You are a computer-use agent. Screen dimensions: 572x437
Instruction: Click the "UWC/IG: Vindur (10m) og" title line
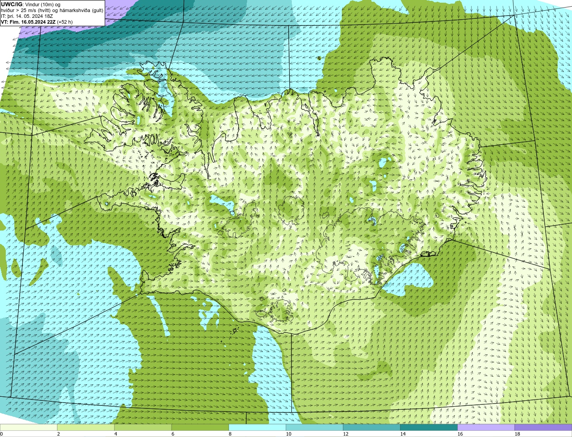point(30,4)
